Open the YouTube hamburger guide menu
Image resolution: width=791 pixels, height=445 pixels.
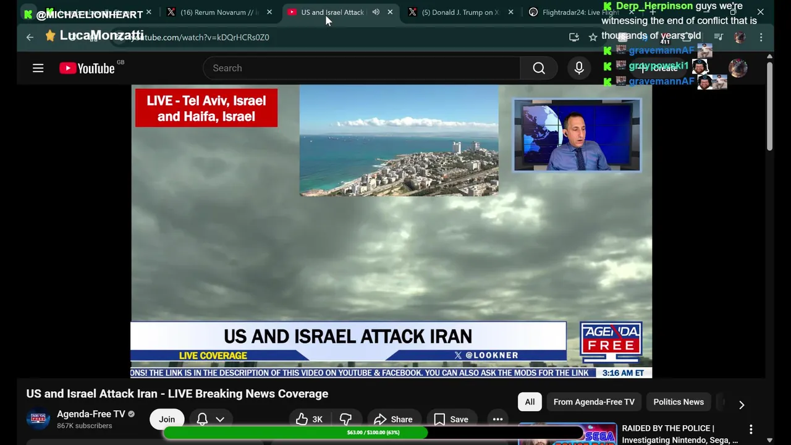38,68
